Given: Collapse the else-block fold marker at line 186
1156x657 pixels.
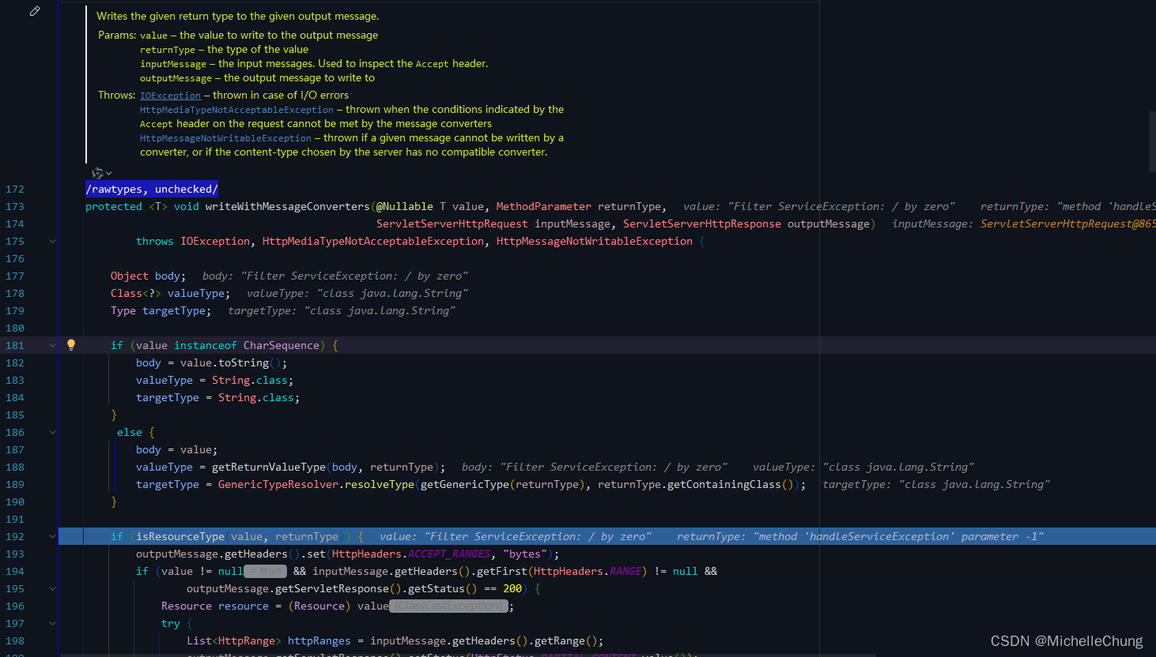Looking at the screenshot, I should [x=53, y=432].
